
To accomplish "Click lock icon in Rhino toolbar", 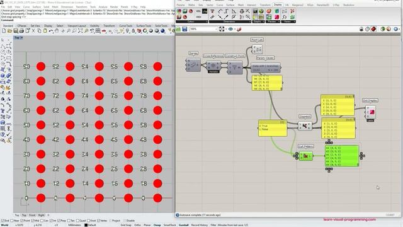I will pos(133,31).
